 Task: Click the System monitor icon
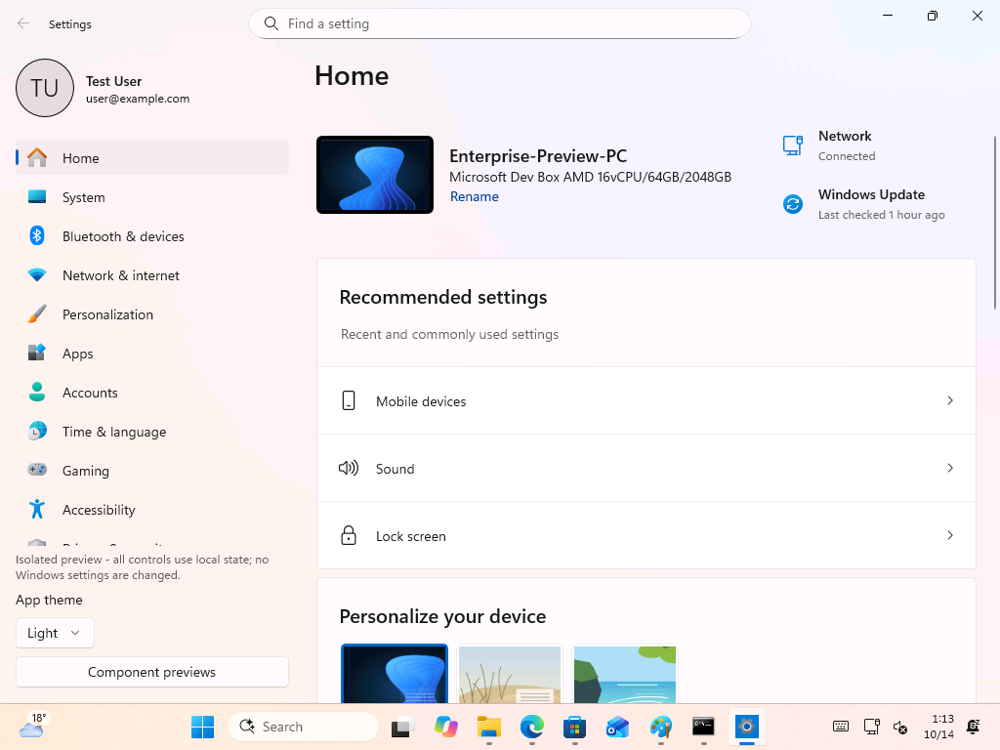[37, 197]
